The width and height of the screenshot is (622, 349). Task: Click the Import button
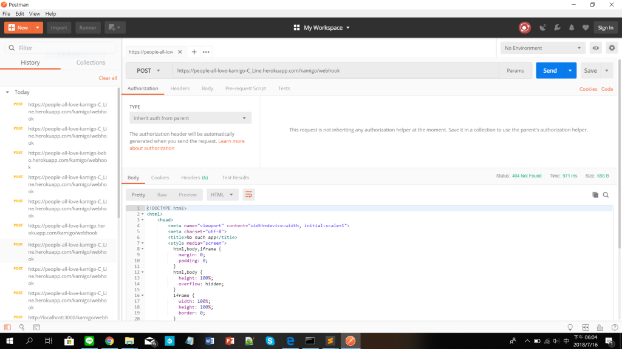(x=59, y=28)
